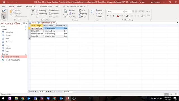Go to first record navigation button

point(36,92)
